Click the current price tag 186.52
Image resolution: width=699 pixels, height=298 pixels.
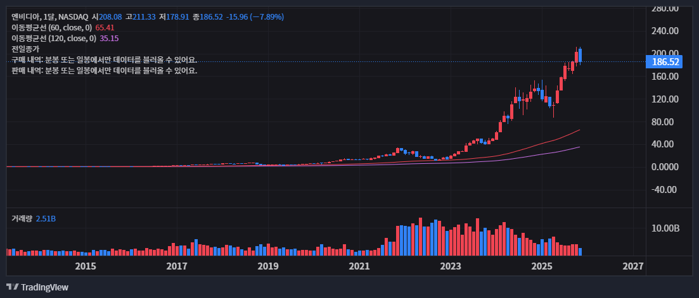(665, 62)
